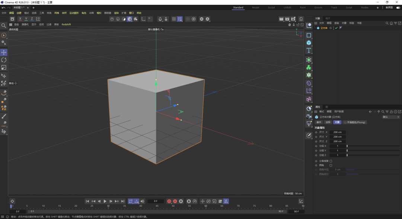Open the viewport search magnifier
This screenshot has width=402, height=219.
click(x=4, y=26)
